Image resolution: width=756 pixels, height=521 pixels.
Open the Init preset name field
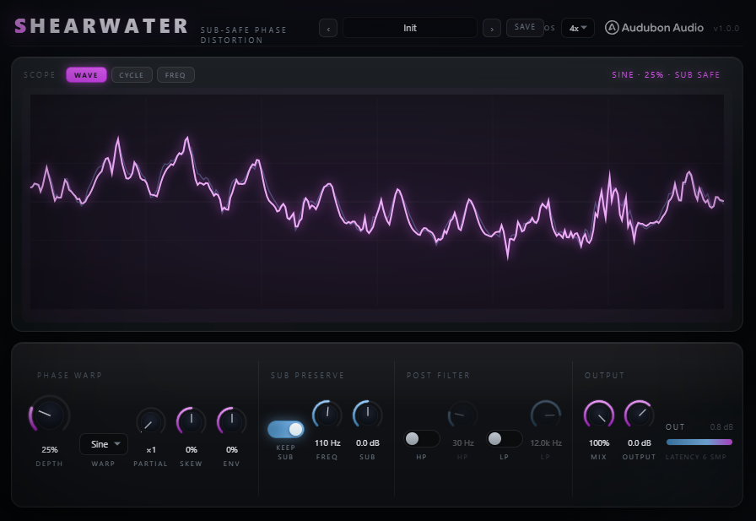click(x=410, y=28)
